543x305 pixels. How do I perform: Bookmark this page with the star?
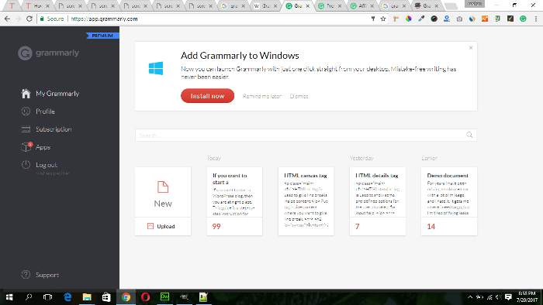(383, 19)
